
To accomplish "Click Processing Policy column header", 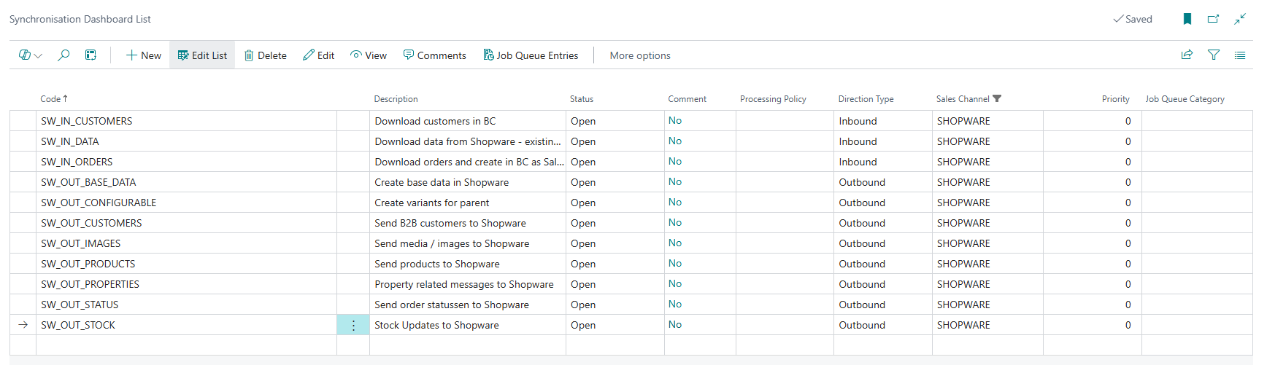I will pos(773,99).
